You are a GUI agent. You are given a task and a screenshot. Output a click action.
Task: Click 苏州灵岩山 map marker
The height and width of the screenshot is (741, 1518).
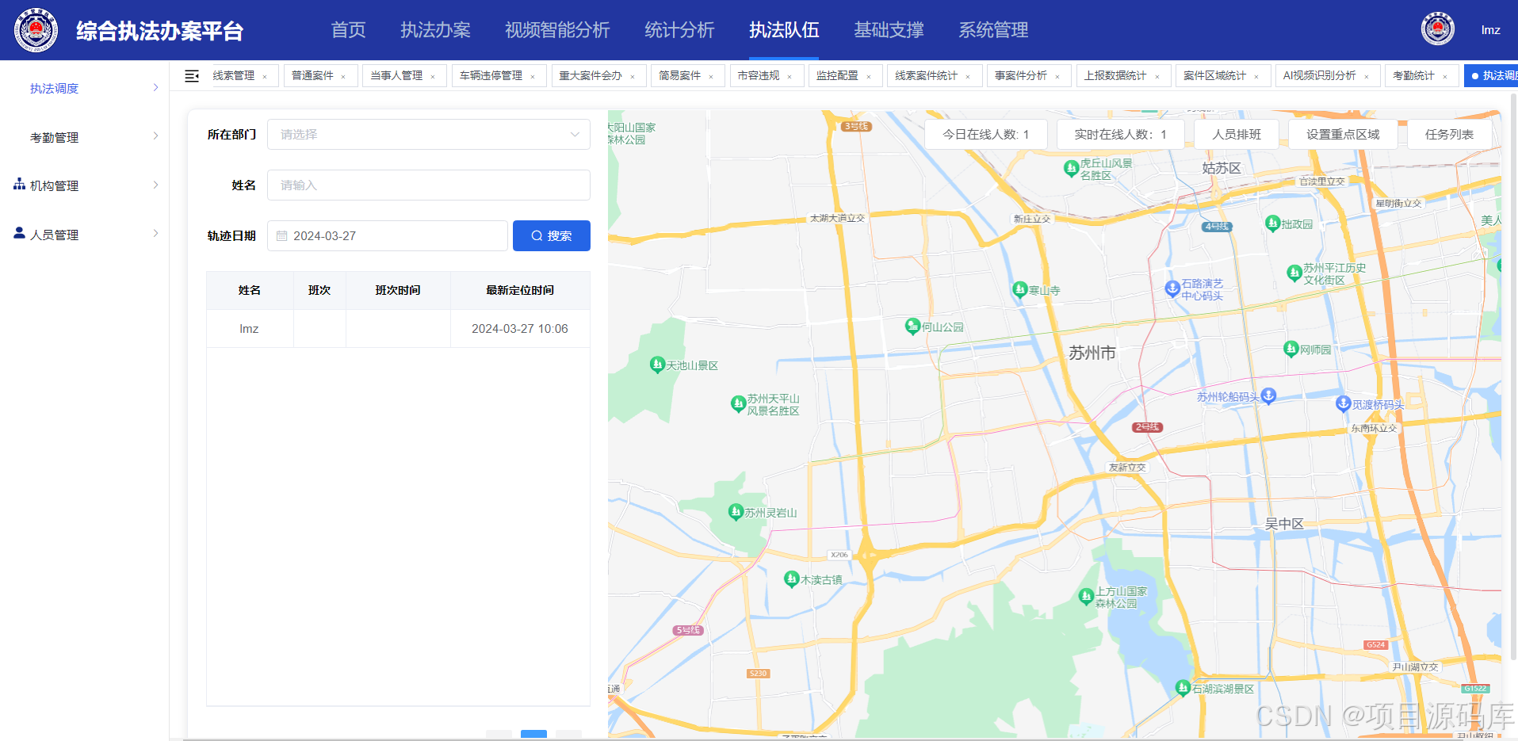pyautogui.click(x=736, y=512)
